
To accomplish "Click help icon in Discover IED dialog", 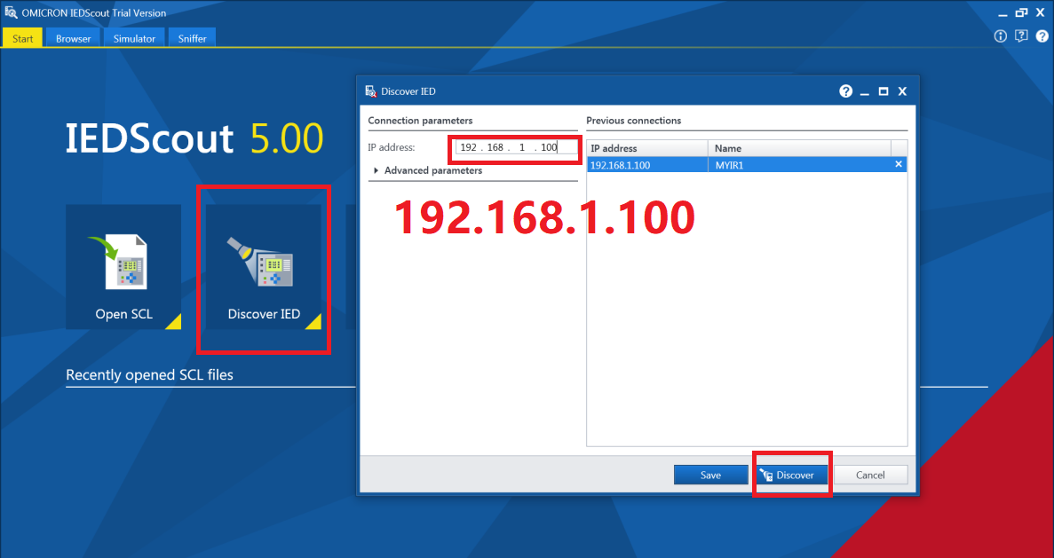I will 845,91.
